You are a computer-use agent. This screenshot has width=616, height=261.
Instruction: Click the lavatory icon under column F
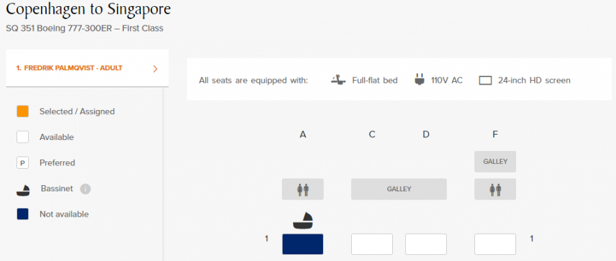pos(495,189)
